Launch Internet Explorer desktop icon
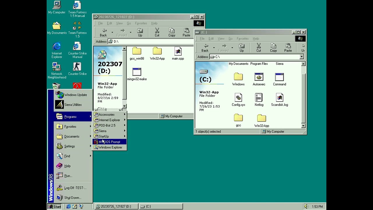Screen dimensions: 373x210 click(57, 50)
